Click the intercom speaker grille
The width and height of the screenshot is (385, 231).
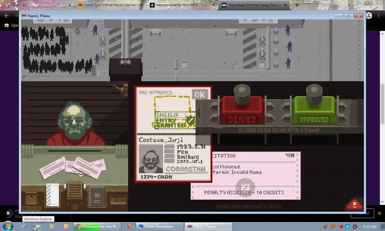[x=75, y=190]
